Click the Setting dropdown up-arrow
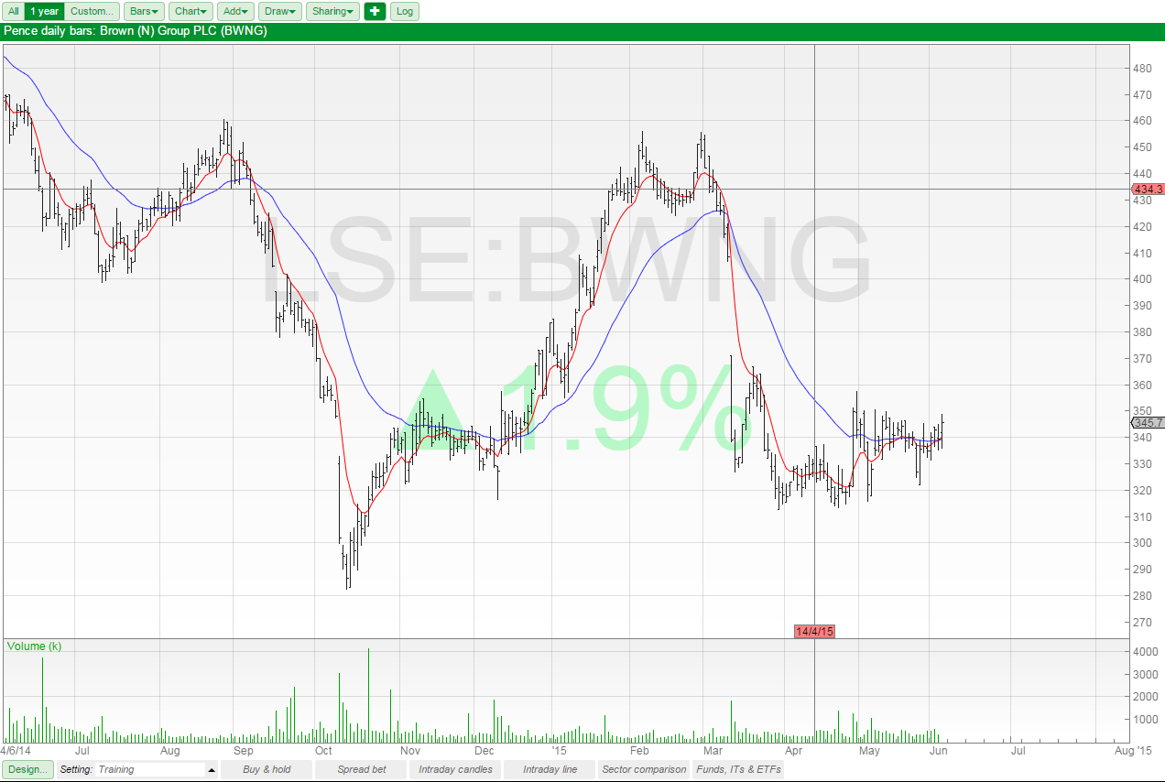This screenshot has height=782, width=1165. point(212,770)
